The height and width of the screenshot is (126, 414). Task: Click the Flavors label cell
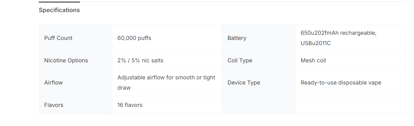pyautogui.click(x=54, y=105)
